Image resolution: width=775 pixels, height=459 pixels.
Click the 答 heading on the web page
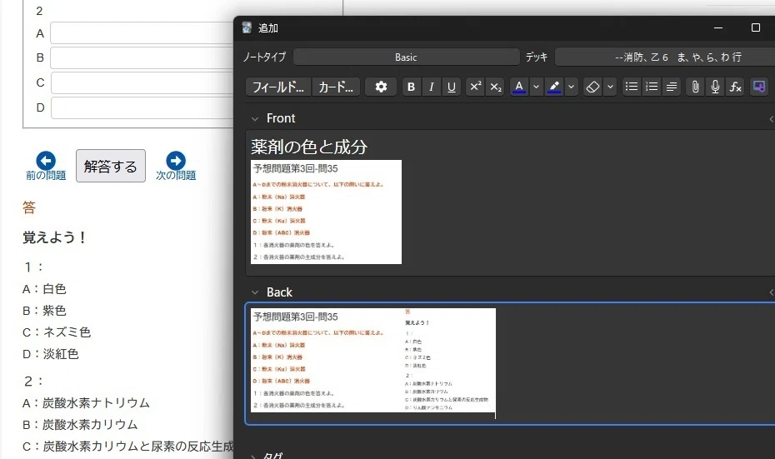[x=29, y=207]
